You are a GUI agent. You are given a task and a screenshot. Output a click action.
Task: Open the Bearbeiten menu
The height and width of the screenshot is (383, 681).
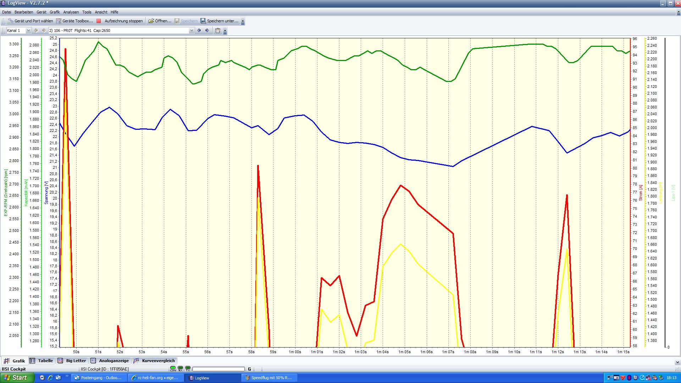24,12
